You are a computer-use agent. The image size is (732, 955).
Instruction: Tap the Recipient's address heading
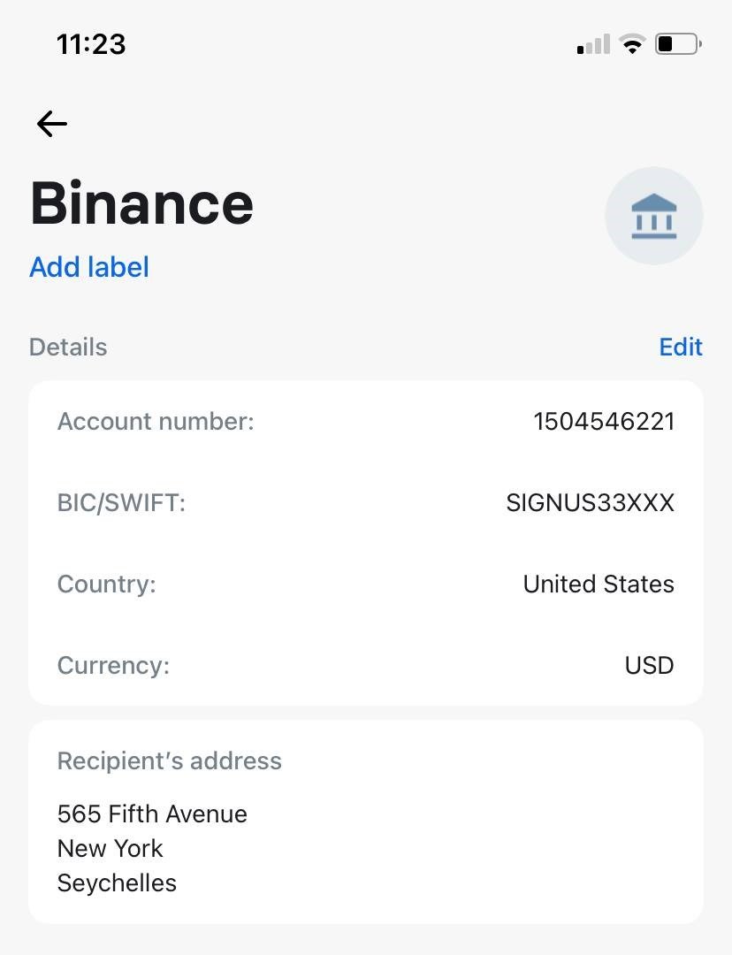click(170, 761)
